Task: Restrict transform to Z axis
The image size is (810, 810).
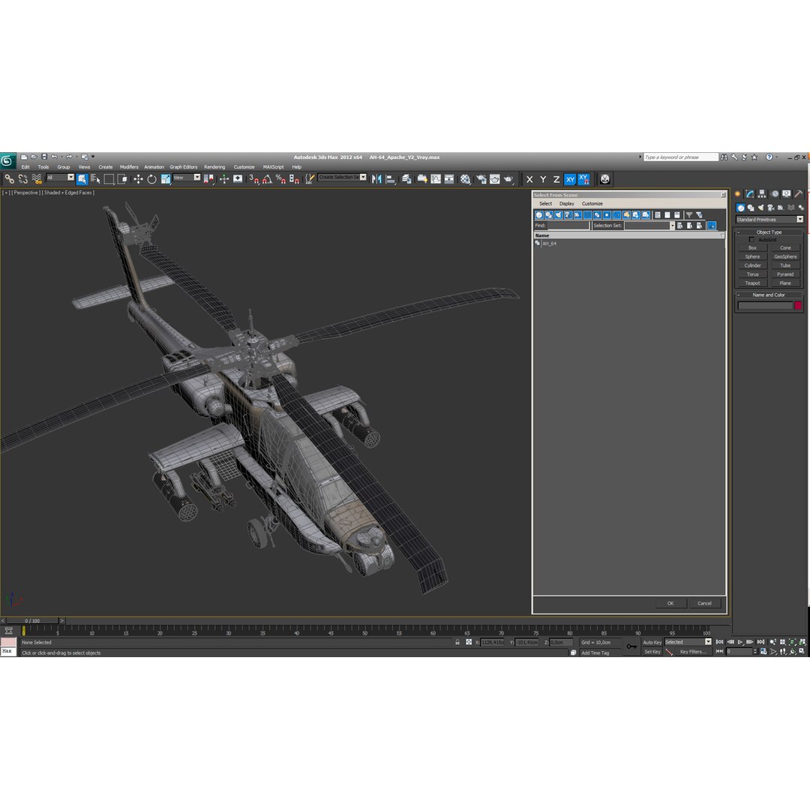Action: point(556,179)
